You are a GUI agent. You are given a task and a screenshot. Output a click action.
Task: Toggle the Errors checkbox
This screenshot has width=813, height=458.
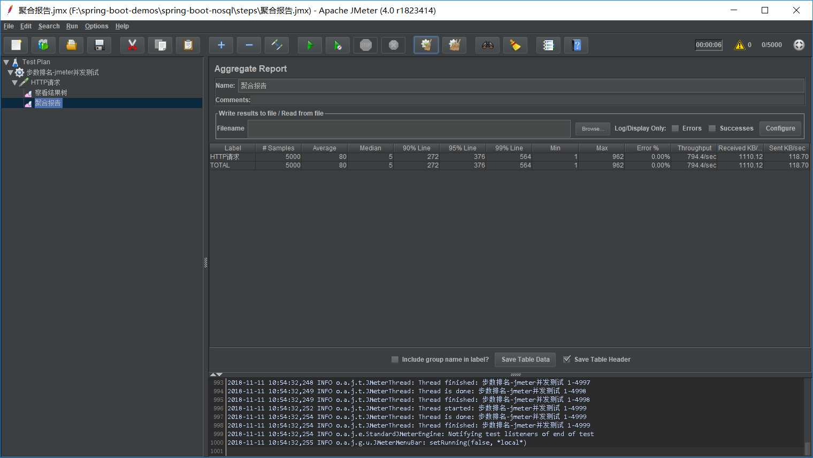click(675, 128)
